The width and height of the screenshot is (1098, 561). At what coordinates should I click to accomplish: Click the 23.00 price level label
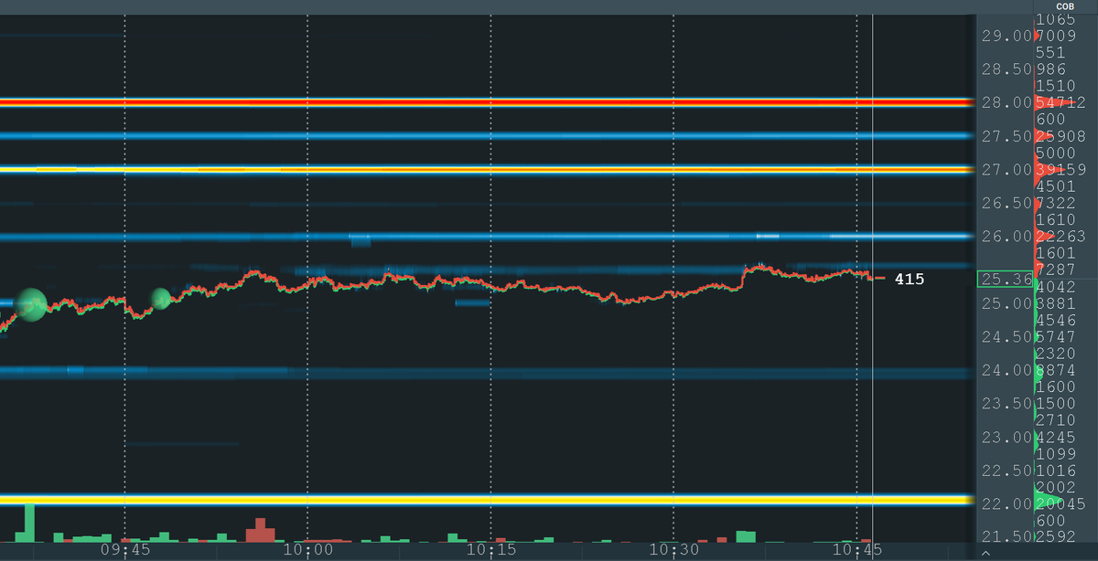(1006, 438)
